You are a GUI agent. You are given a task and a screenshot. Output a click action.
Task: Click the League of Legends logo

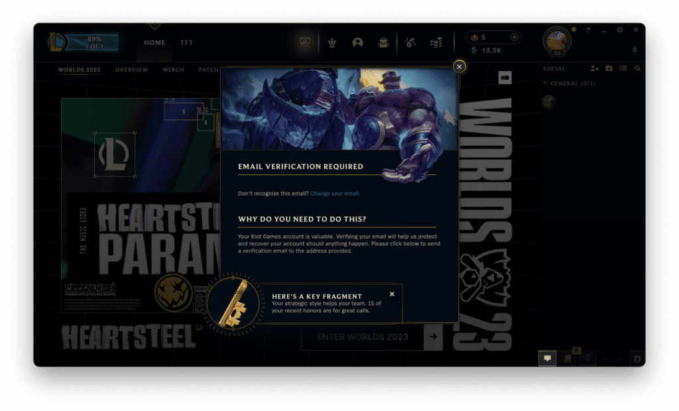pyautogui.click(x=56, y=42)
